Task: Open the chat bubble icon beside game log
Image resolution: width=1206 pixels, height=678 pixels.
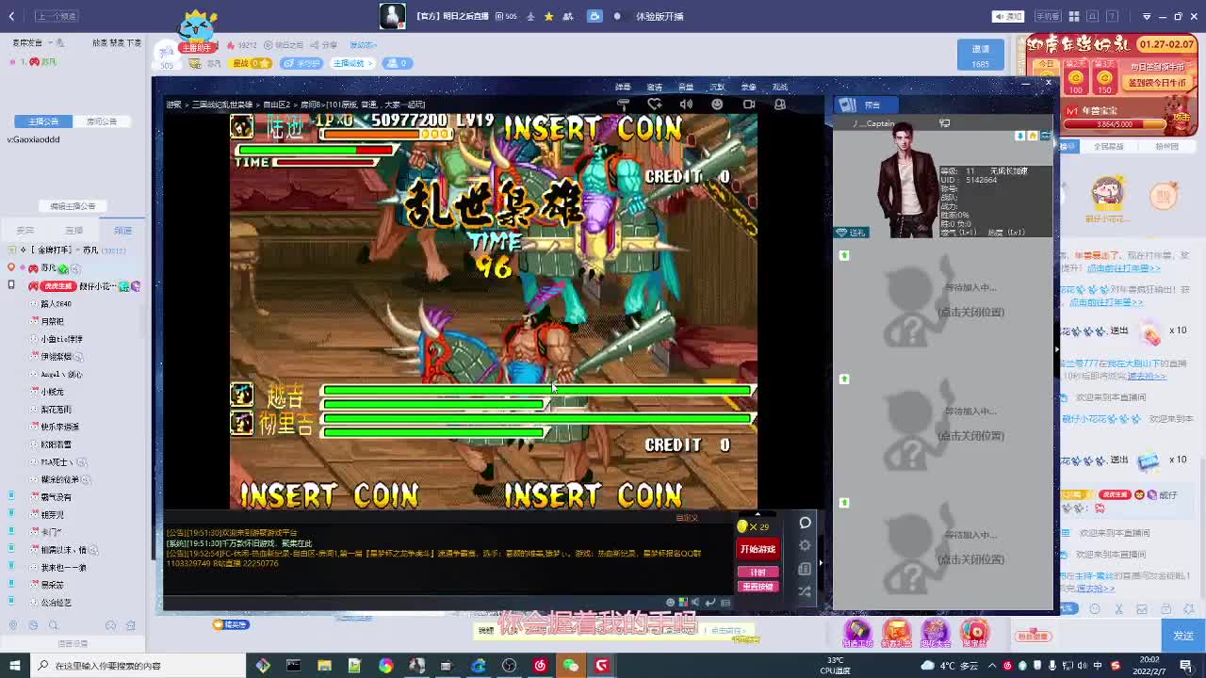Action: click(x=805, y=523)
